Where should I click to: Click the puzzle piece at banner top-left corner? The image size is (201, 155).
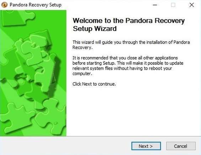click(x=18, y=17)
